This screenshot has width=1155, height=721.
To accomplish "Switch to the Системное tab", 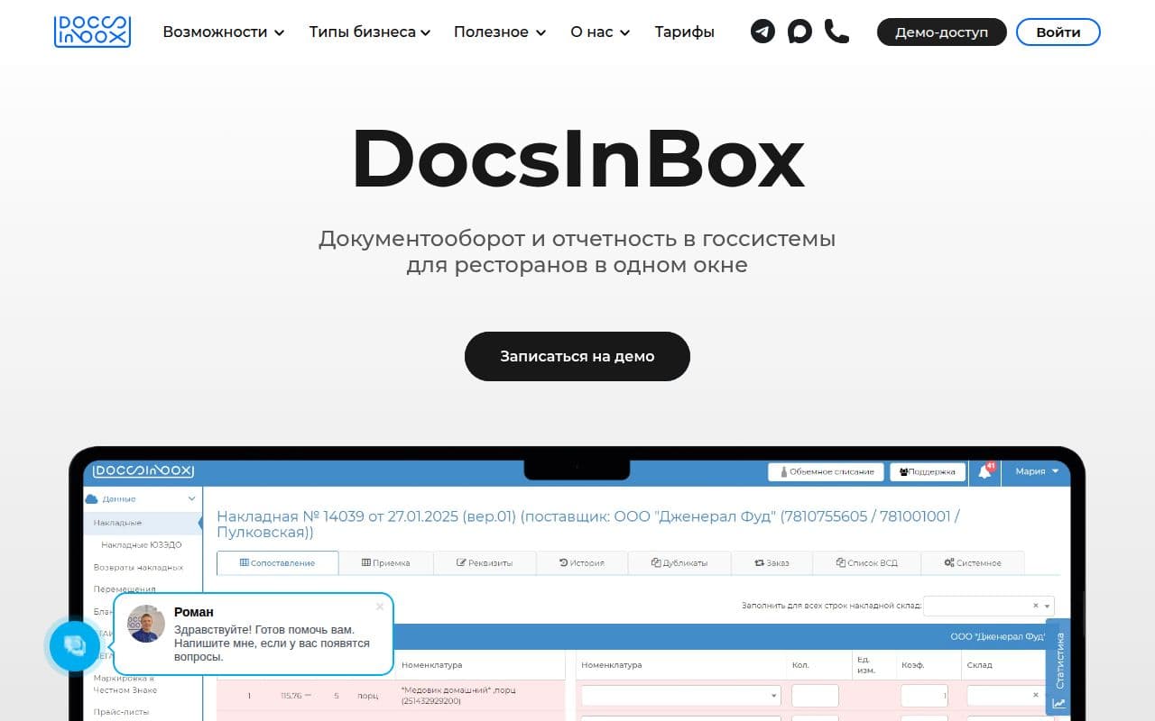I will [973, 562].
